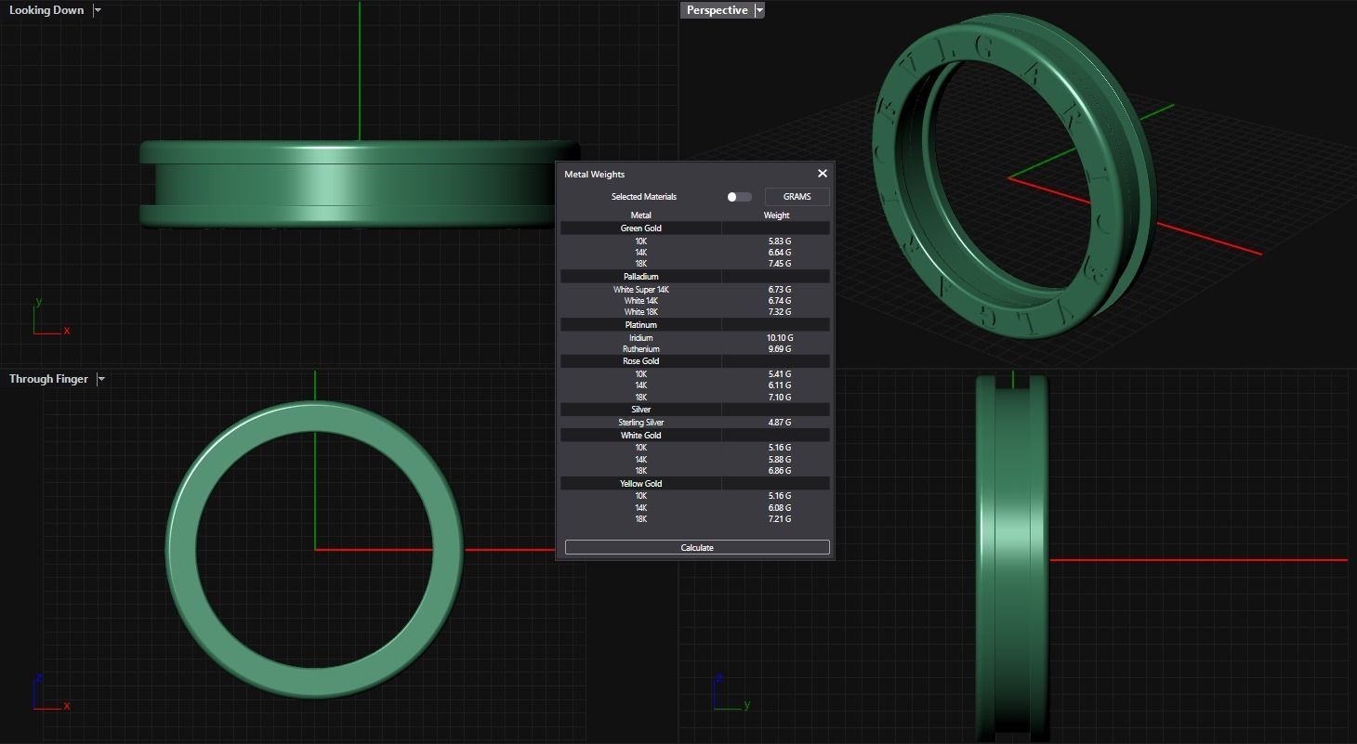The image size is (1357, 744).
Task: Toggle the Selected Materials switch
Action: [x=739, y=197]
